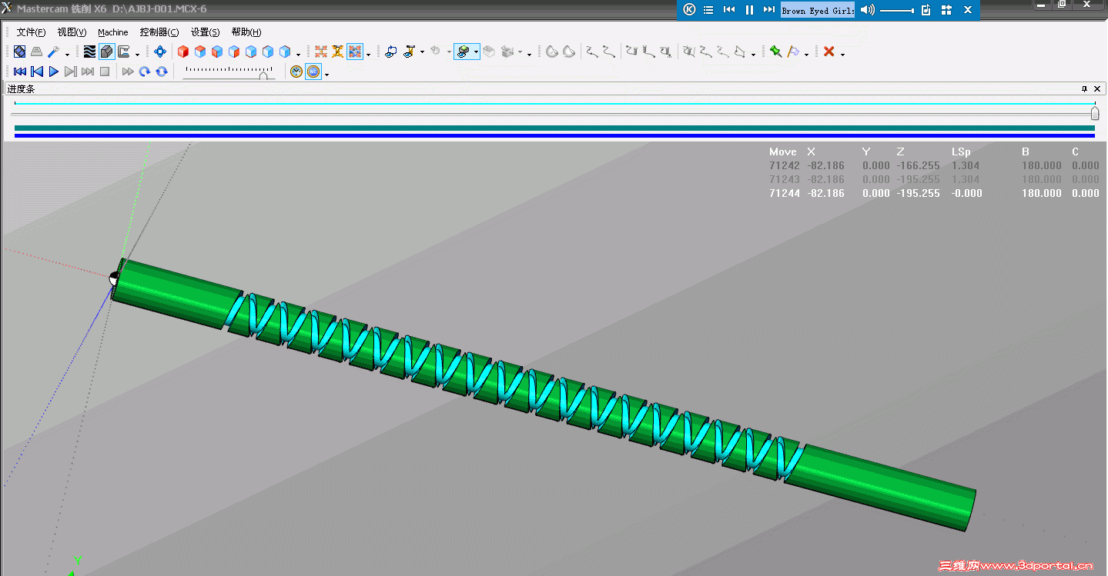Select the black wavy toolpath display icon
1108x576 pixels.
[90, 52]
